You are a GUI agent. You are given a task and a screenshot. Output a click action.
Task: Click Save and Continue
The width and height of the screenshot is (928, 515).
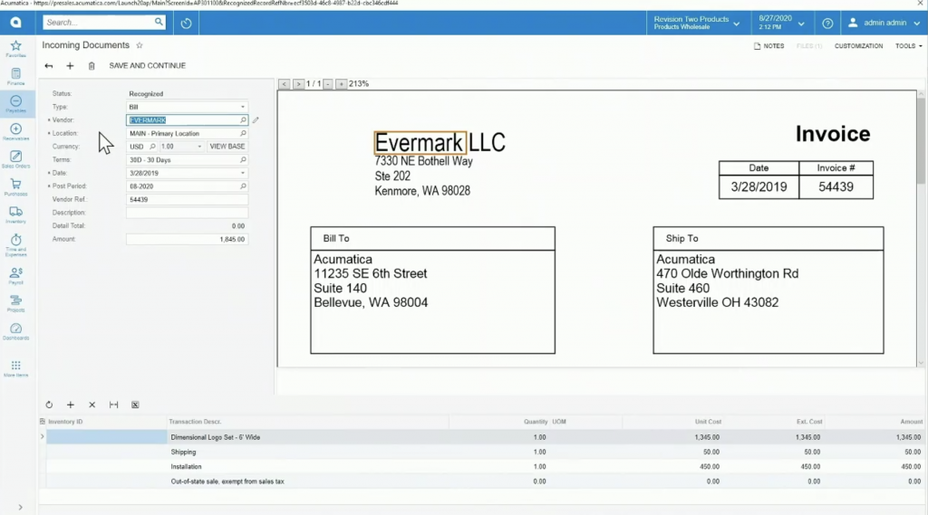(x=148, y=66)
